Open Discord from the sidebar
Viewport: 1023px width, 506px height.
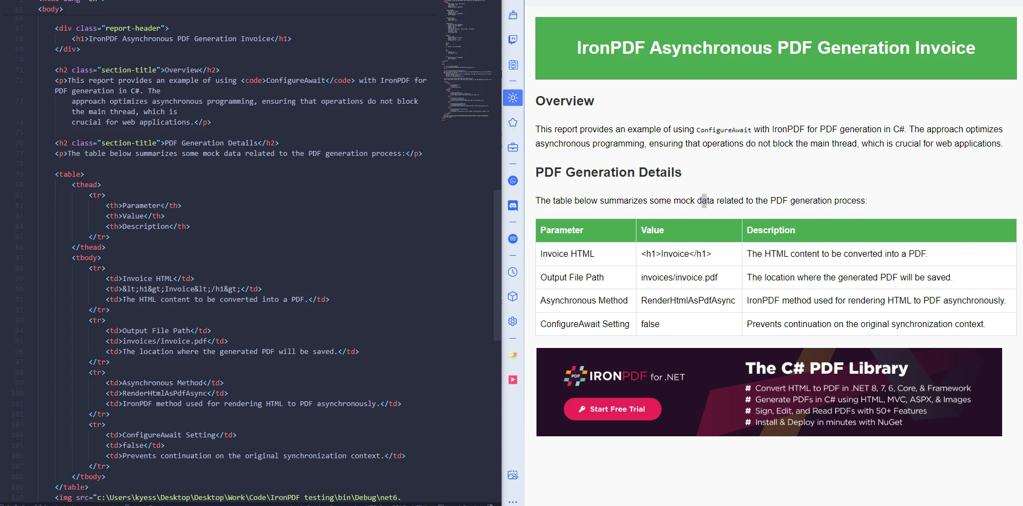pos(513,205)
